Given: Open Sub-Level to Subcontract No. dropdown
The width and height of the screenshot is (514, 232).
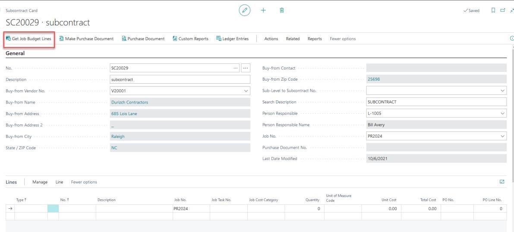Looking at the screenshot, I should 502,91.
